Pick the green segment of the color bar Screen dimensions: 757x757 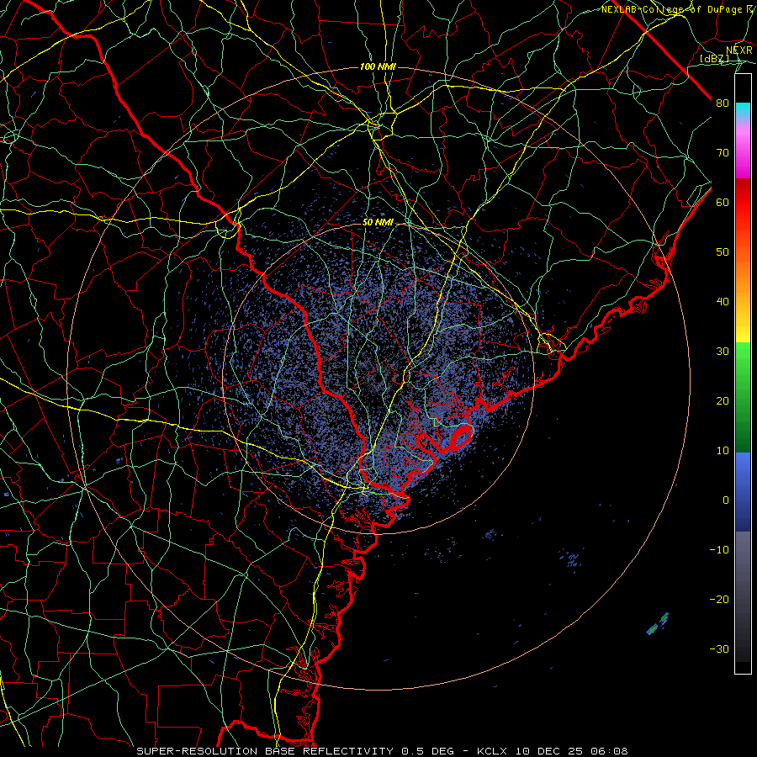point(743,397)
